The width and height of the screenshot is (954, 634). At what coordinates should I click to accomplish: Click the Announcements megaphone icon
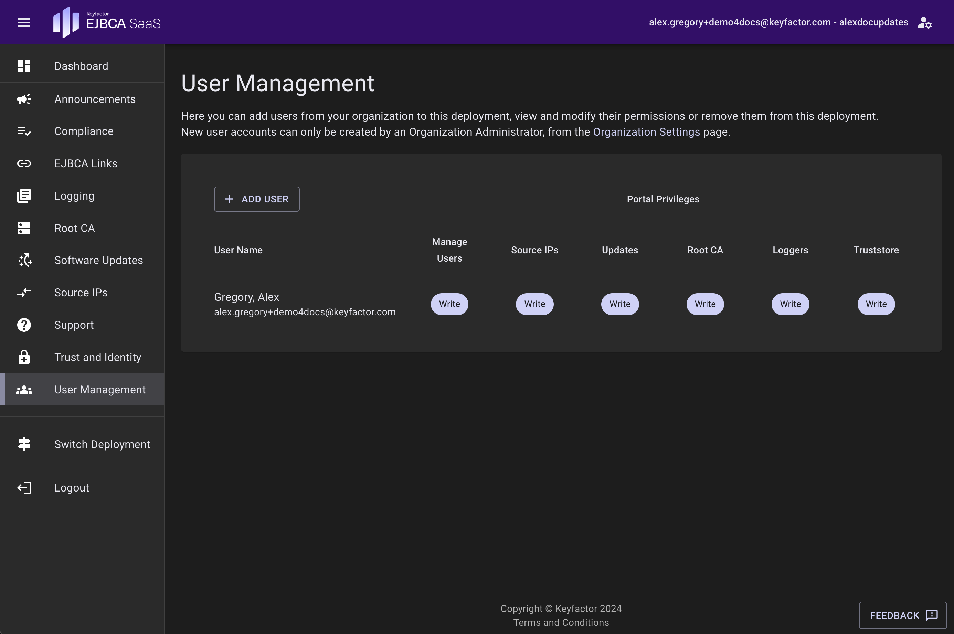click(x=24, y=99)
